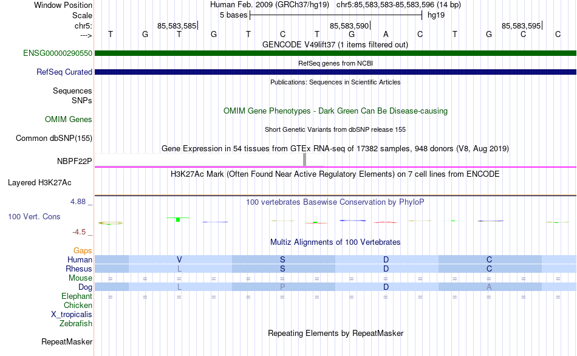Open Publications: Sequences in Scientific Articles title
The image size is (577, 356).
[335, 82]
